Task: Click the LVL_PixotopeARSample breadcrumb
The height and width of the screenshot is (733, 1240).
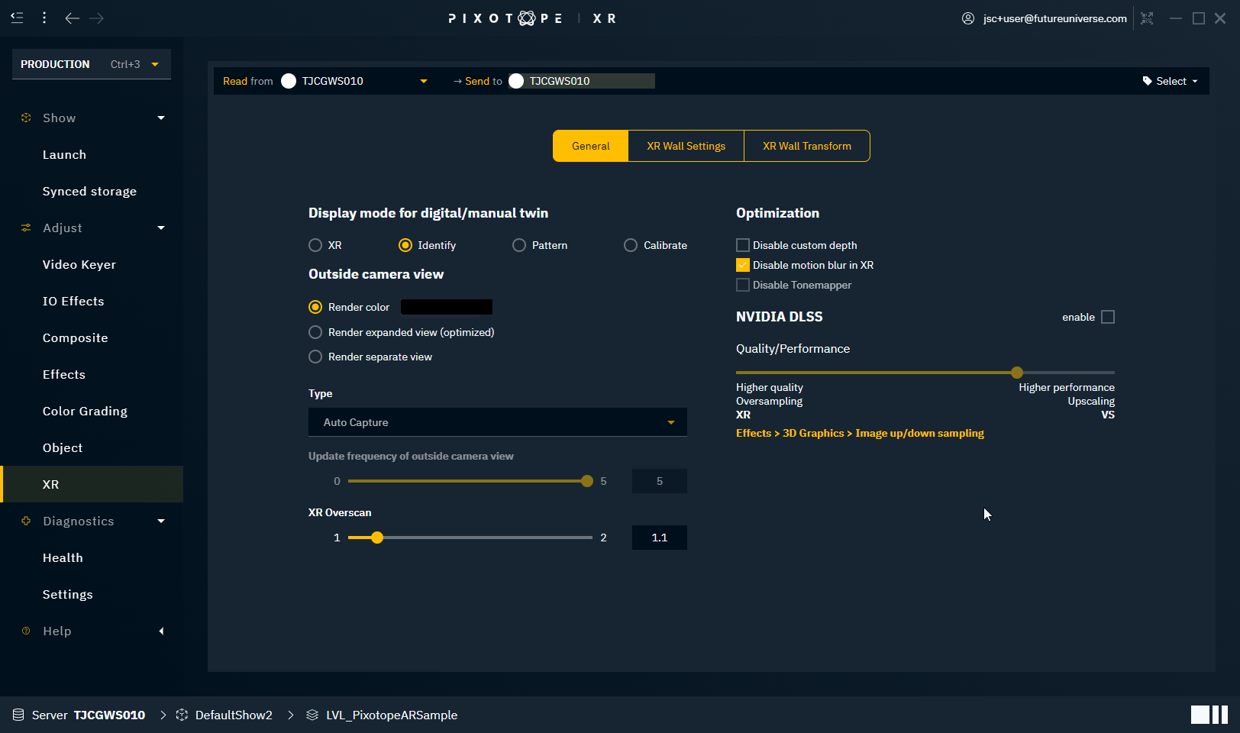Action: point(392,715)
